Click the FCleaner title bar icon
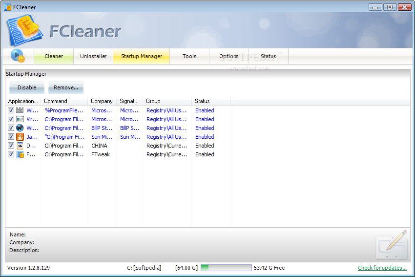 (x=8, y=7)
